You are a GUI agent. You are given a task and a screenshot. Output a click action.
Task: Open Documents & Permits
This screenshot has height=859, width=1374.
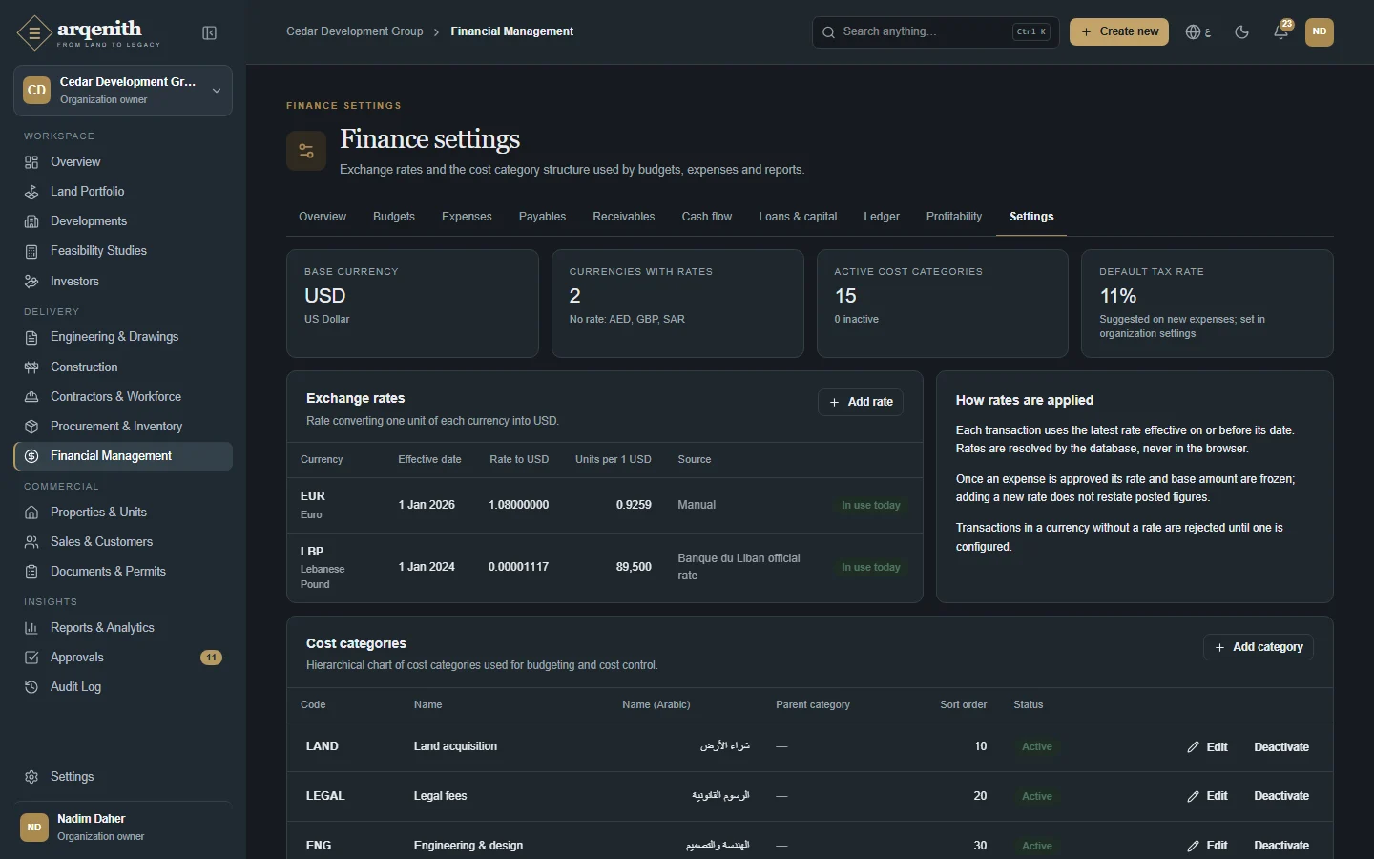123,572
